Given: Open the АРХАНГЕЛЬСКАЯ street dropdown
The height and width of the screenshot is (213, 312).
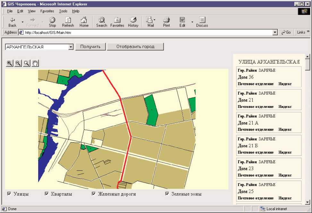Looking at the screenshot, I should coord(71,47).
